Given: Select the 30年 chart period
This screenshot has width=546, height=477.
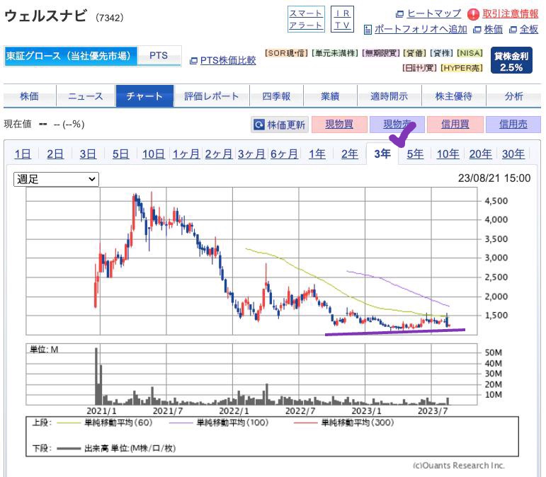Looking at the screenshot, I should 513,154.
